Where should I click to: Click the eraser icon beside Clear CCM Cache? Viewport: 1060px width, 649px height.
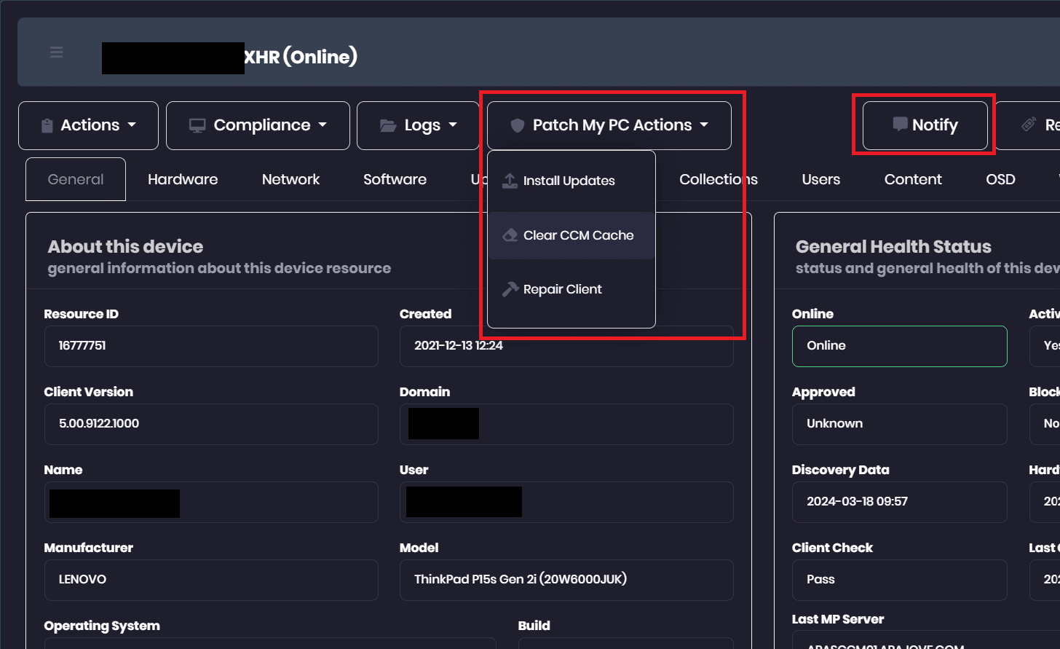coord(510,235)
